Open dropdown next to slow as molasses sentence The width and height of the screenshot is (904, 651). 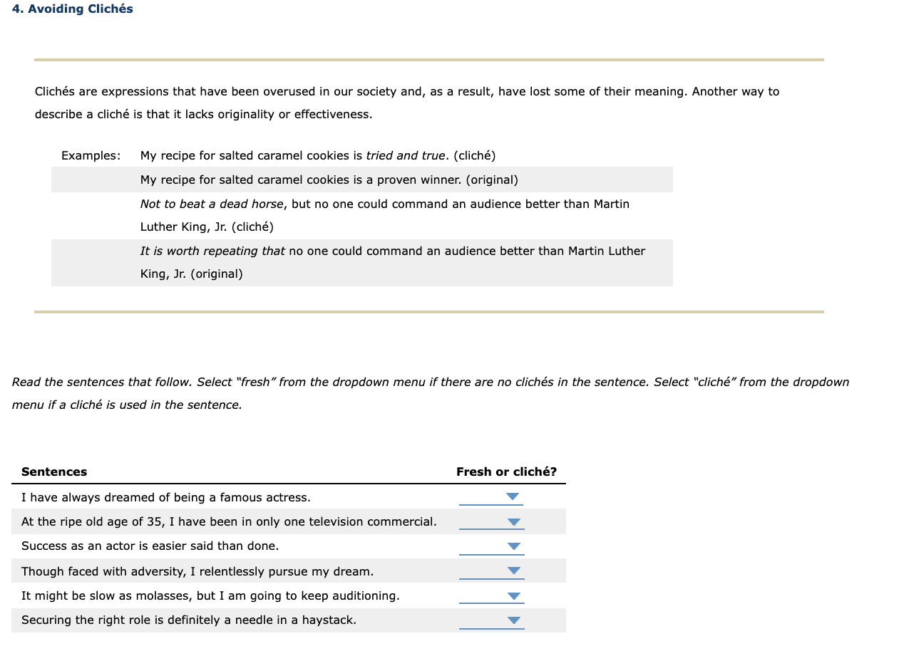pos(512,595)
